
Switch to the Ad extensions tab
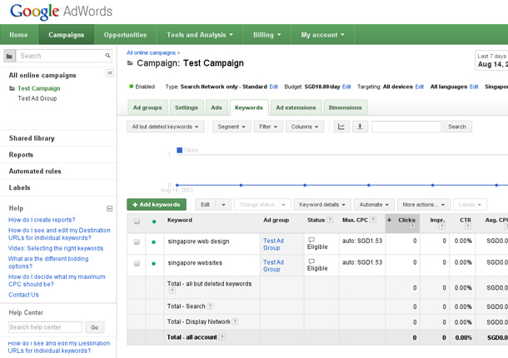(296, 107)
